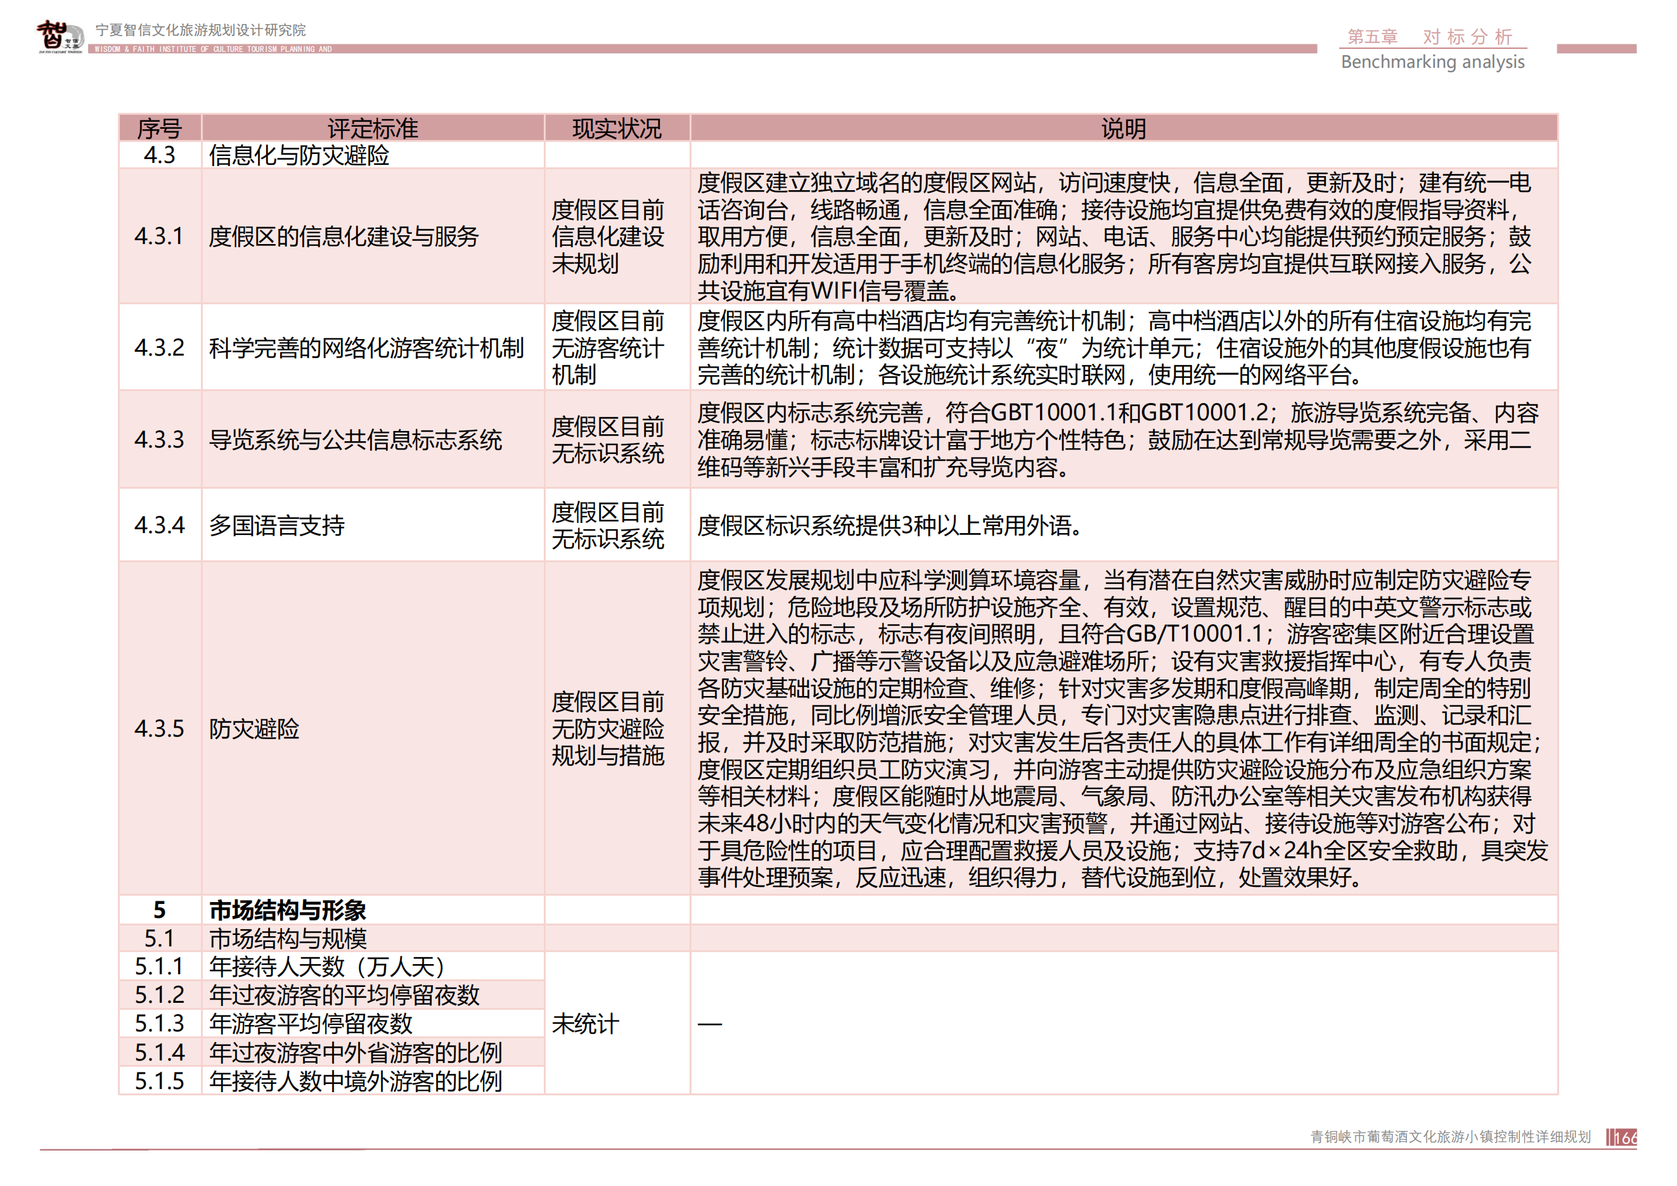Click the institute name in the header
Viewport: 1677px width, 1186px height.
click(200, 30)
